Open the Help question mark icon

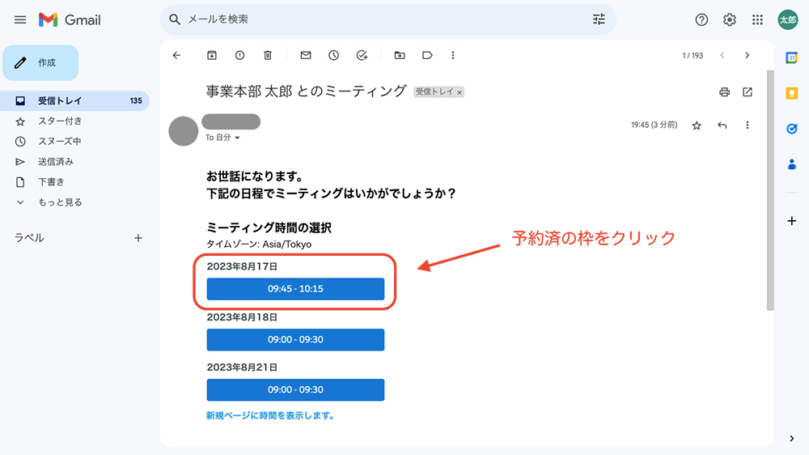pyautogui.click(x=701, y=19)
